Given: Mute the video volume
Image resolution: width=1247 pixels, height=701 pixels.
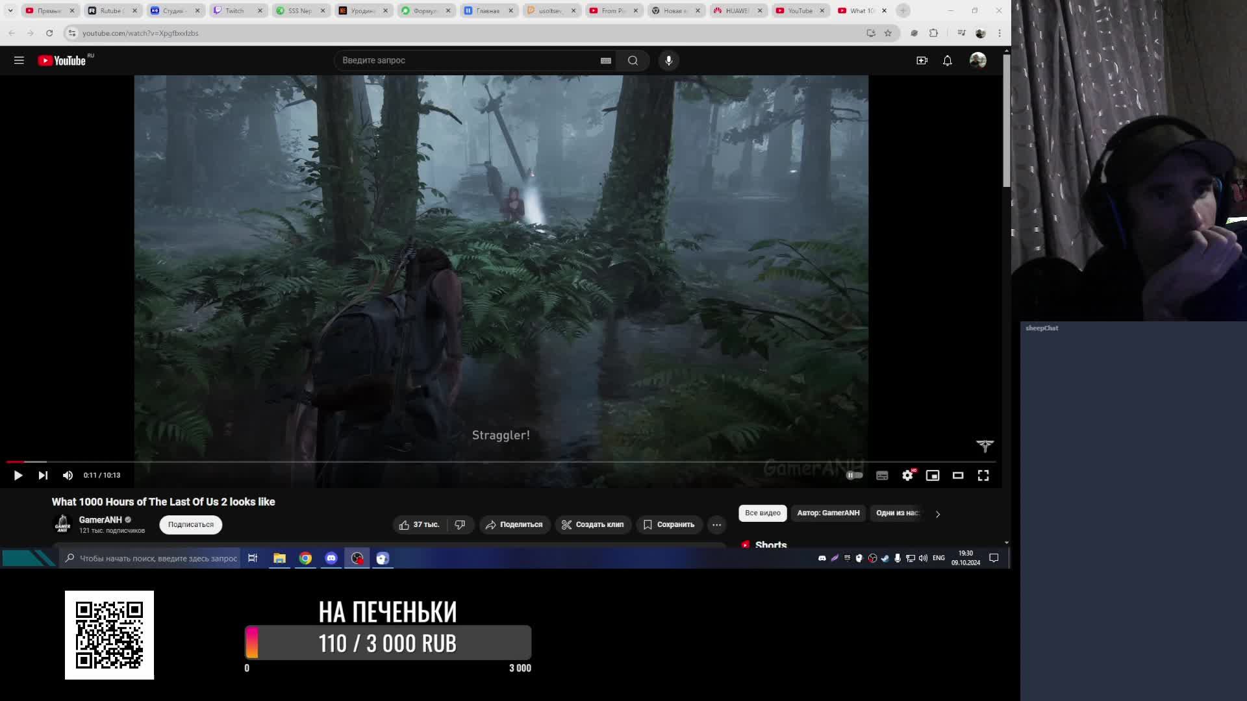Looking at the screenshot, I should pos(68,475).
